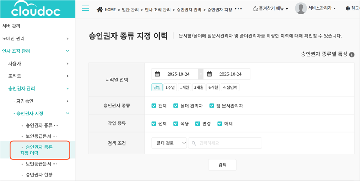
Task: Click the HOME house icon
Action: (100, 9)
